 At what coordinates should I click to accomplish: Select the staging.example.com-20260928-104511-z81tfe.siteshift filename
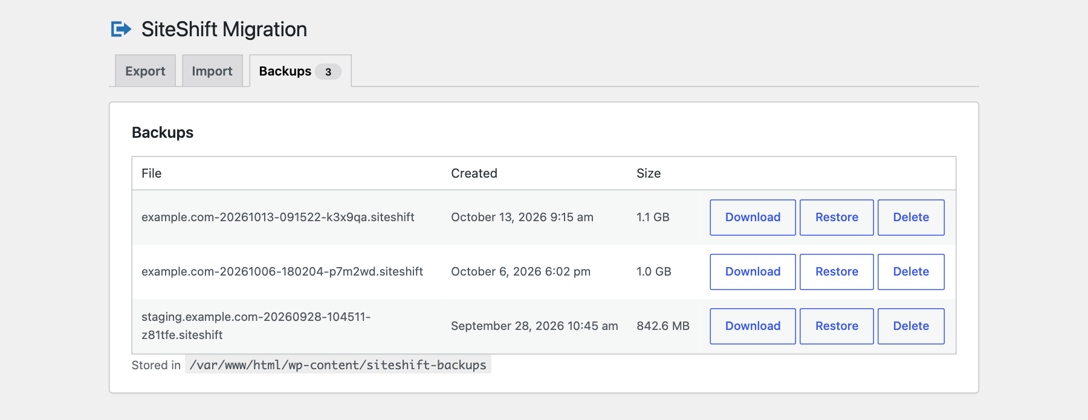coord(256,326)
